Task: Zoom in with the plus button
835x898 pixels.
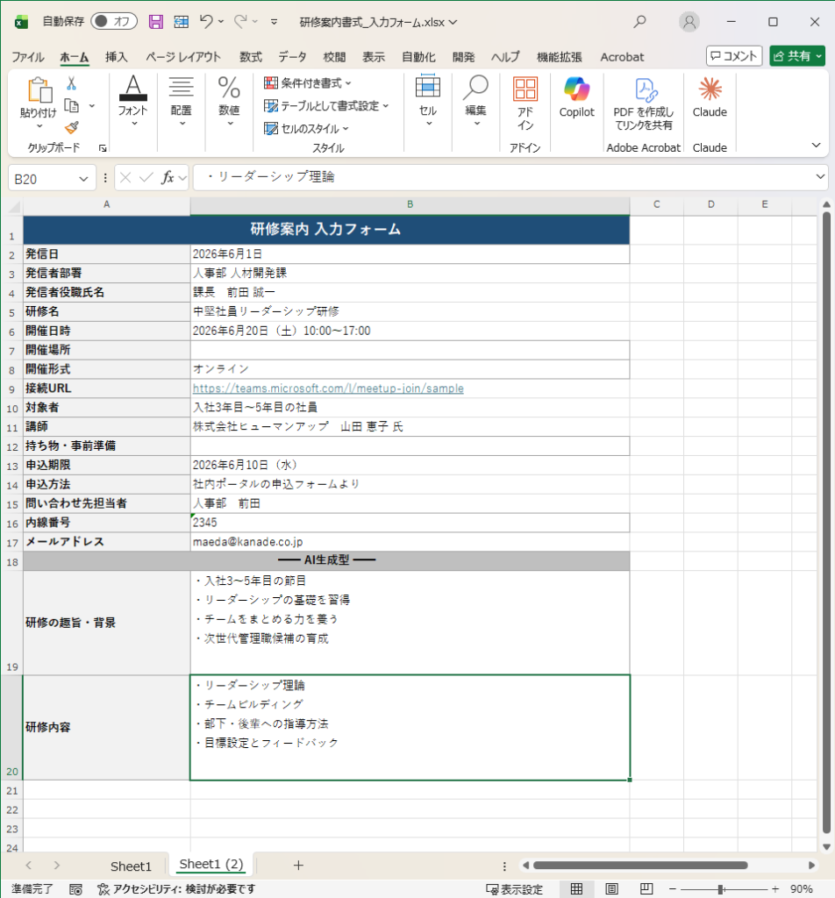Action: 774,889
